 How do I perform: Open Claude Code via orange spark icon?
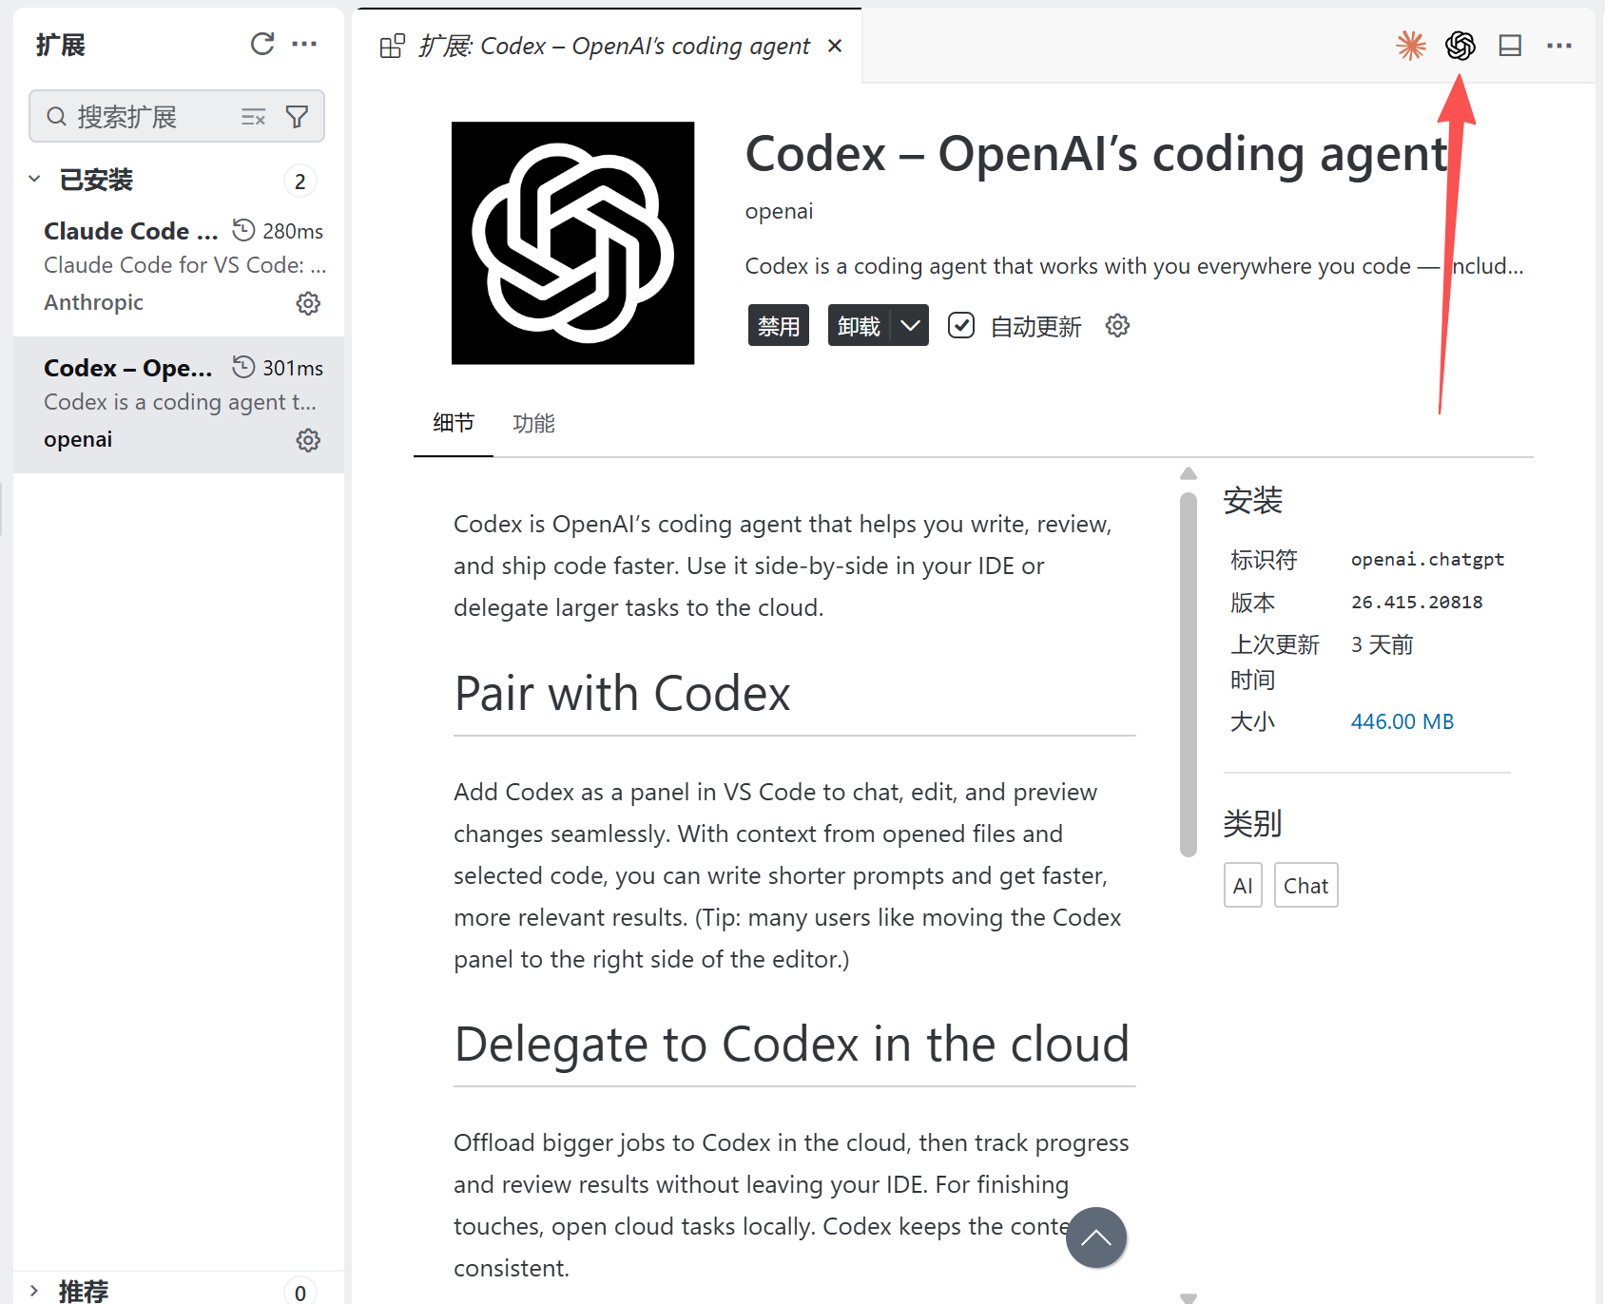(1411, 45)
